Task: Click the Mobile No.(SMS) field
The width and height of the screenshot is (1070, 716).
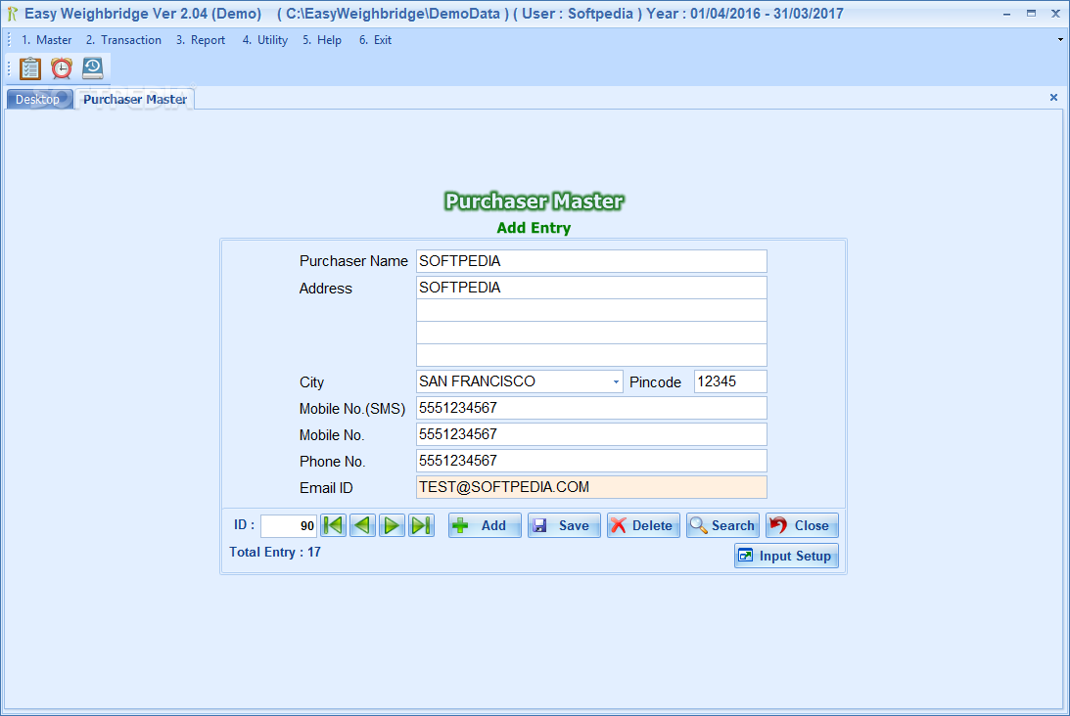Action: pos(591,408)
